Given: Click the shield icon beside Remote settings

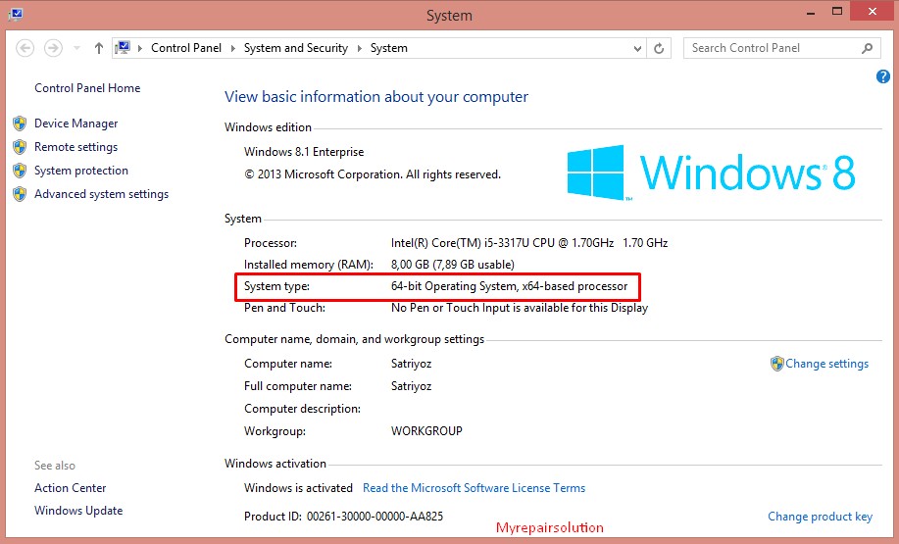Looking at the screenshot, I should pyautogui.click(x=20, y=147).
